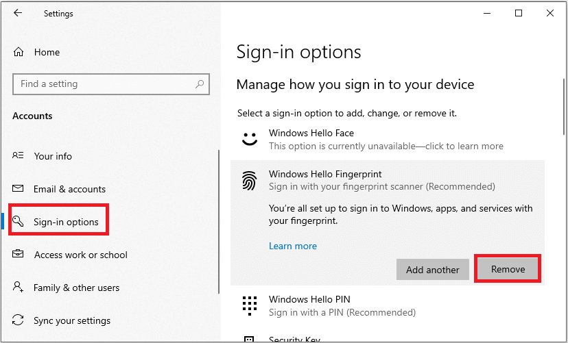Click the Access work or school briefcase icon
The height and width of the screenshot is (343, 568).
(18, 254)
